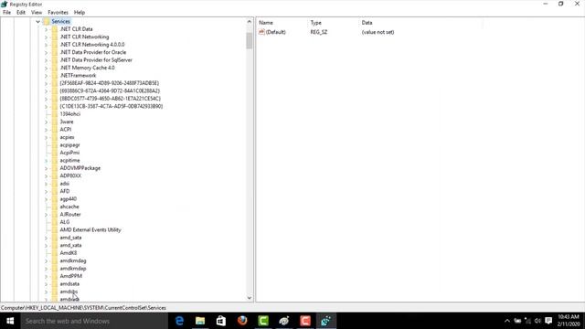Click the folder icon beside ALG

pos(55,222)
